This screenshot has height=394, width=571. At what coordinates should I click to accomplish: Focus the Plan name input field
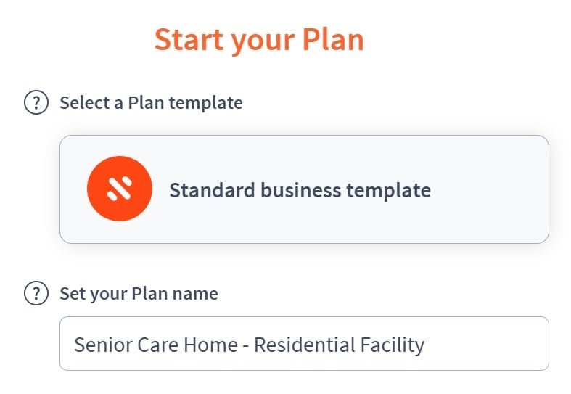(304, 344)
